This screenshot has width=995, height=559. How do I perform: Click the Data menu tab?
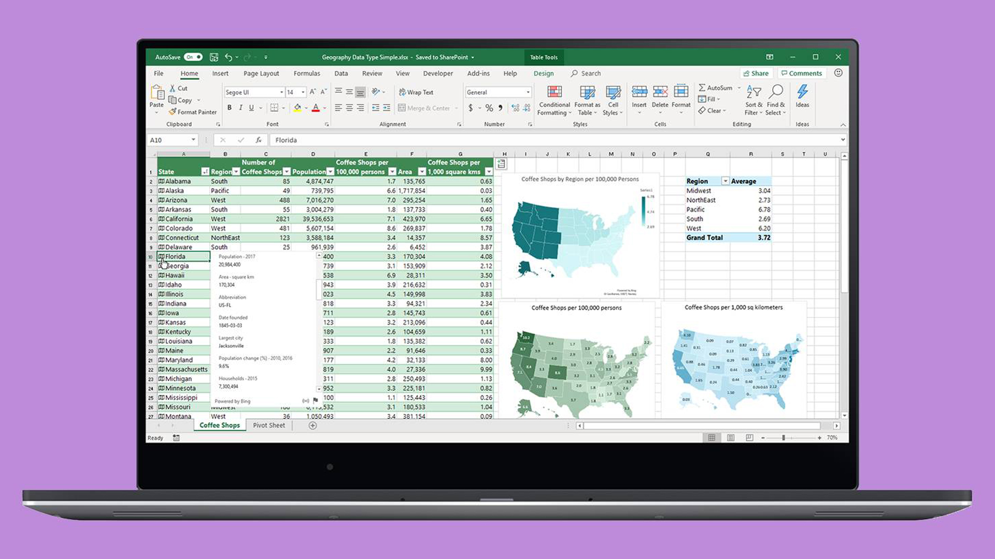coord(340,73)
